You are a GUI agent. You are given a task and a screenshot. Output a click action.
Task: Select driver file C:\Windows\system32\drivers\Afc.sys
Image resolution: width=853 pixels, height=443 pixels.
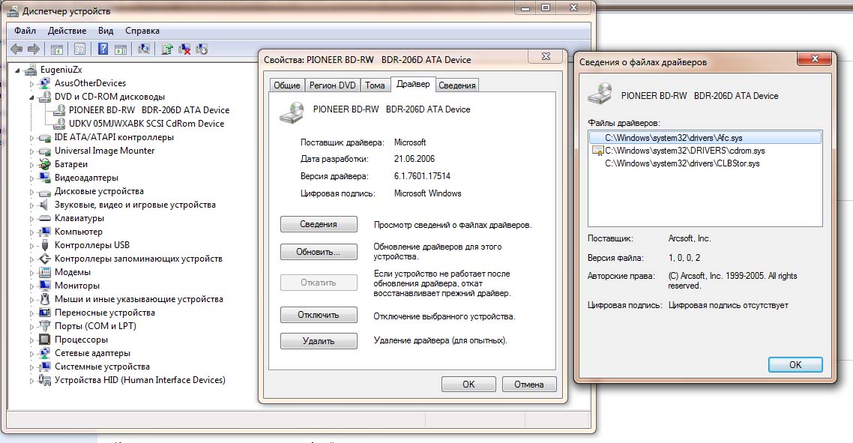point(705,138)
